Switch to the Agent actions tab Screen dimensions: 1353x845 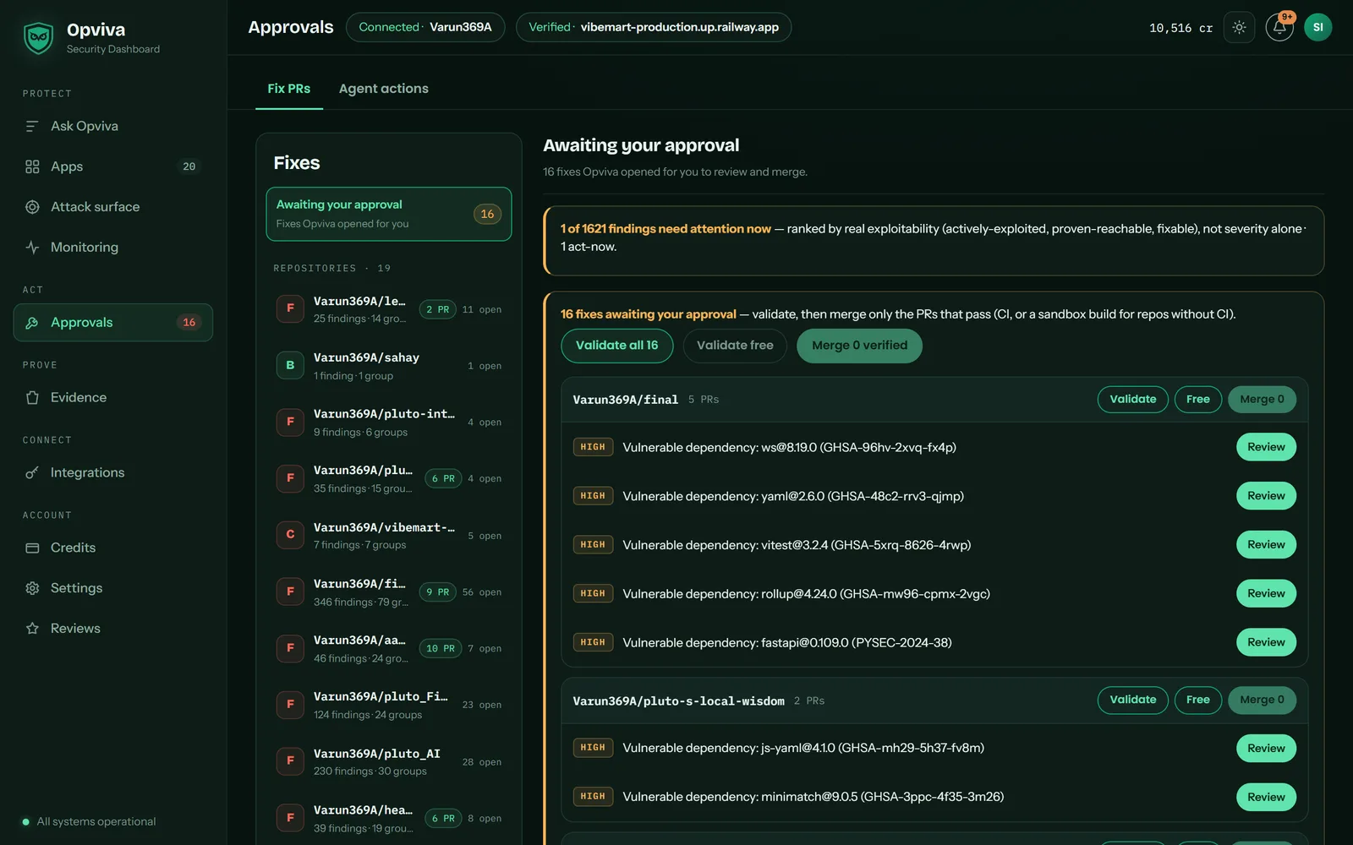pos(384,89)
